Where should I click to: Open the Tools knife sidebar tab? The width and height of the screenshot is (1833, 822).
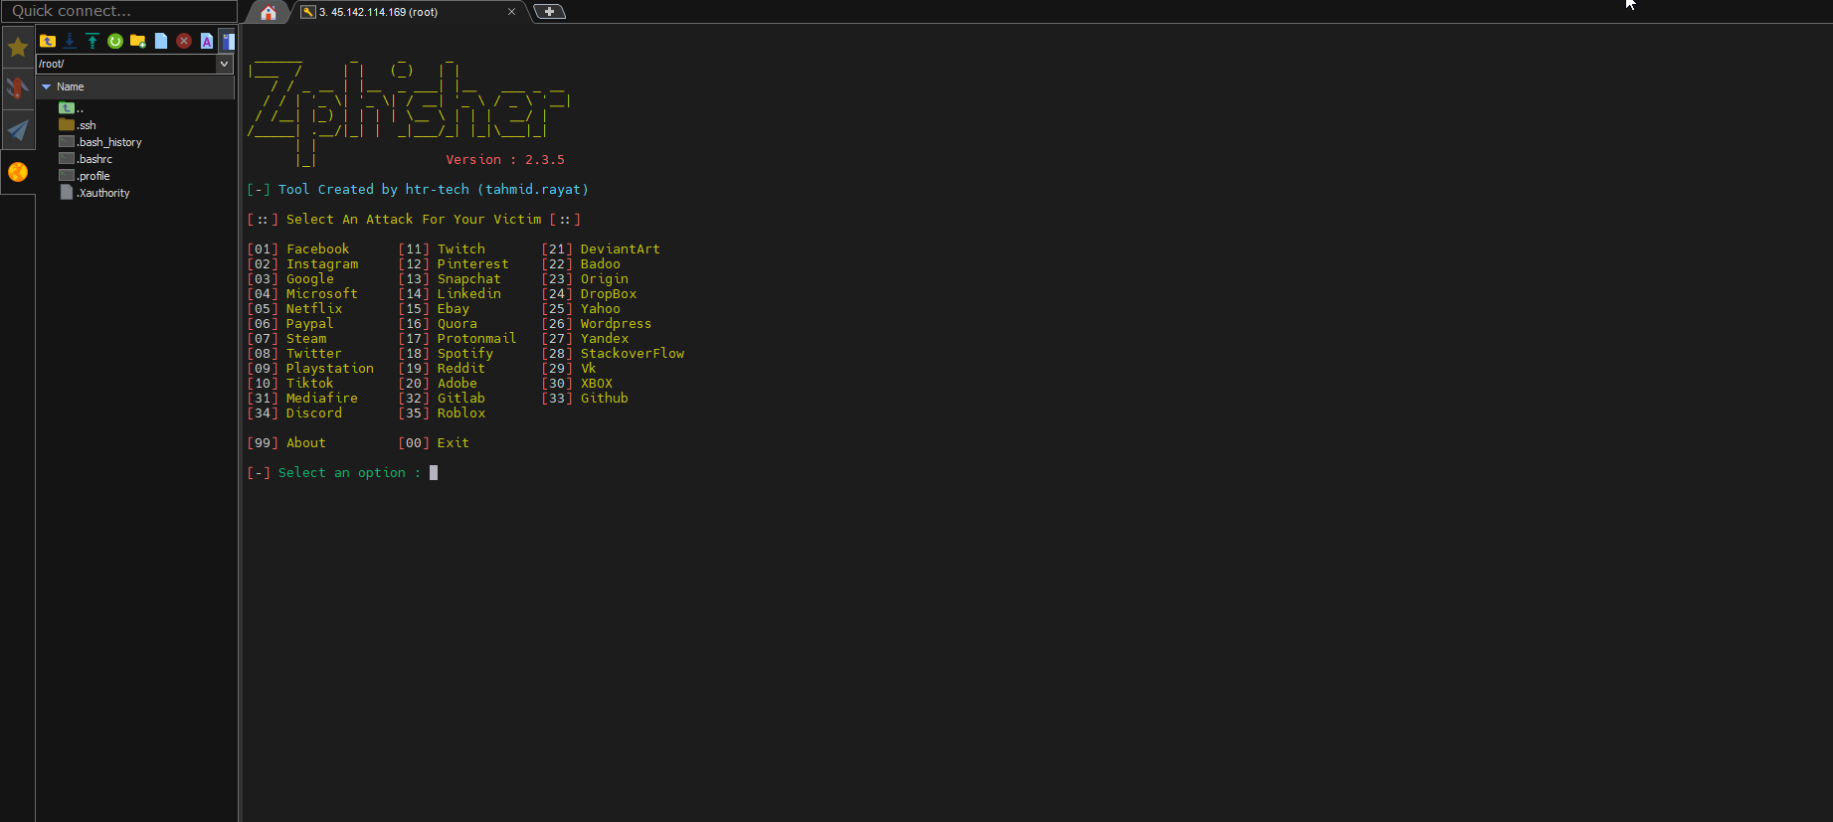tap(18, 88)
